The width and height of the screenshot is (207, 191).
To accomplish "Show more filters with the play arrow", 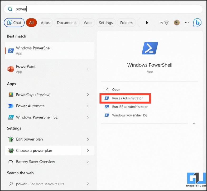I will [x=147, y=23].
